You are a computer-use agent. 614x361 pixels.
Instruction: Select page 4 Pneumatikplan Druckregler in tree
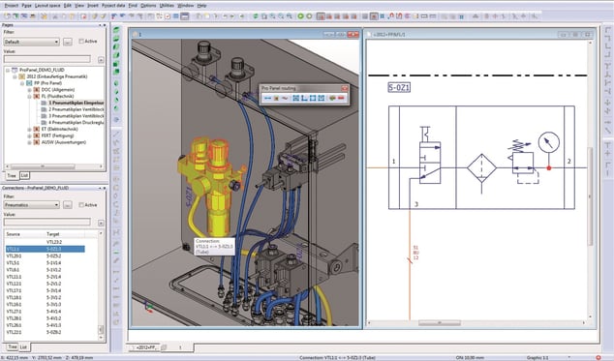(77, 123)
